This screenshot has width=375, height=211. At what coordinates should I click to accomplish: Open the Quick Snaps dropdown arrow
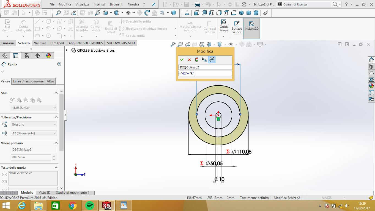point(224,36)
